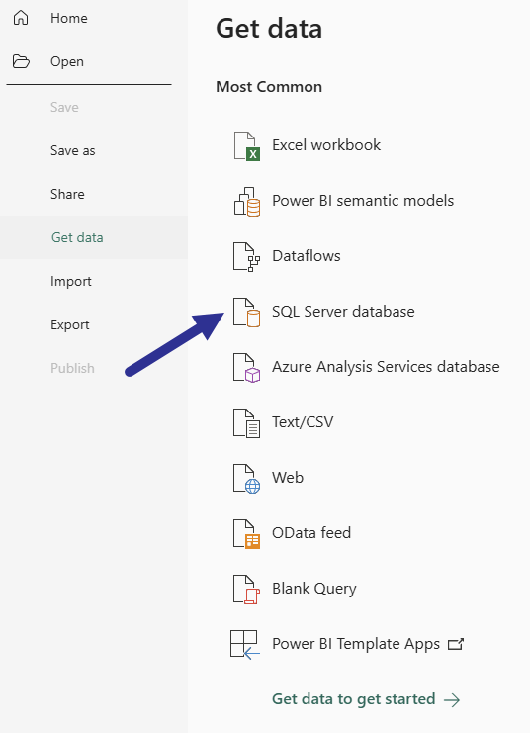Click the greyed-out Publish item
The image size is (530, 733).
72,368
